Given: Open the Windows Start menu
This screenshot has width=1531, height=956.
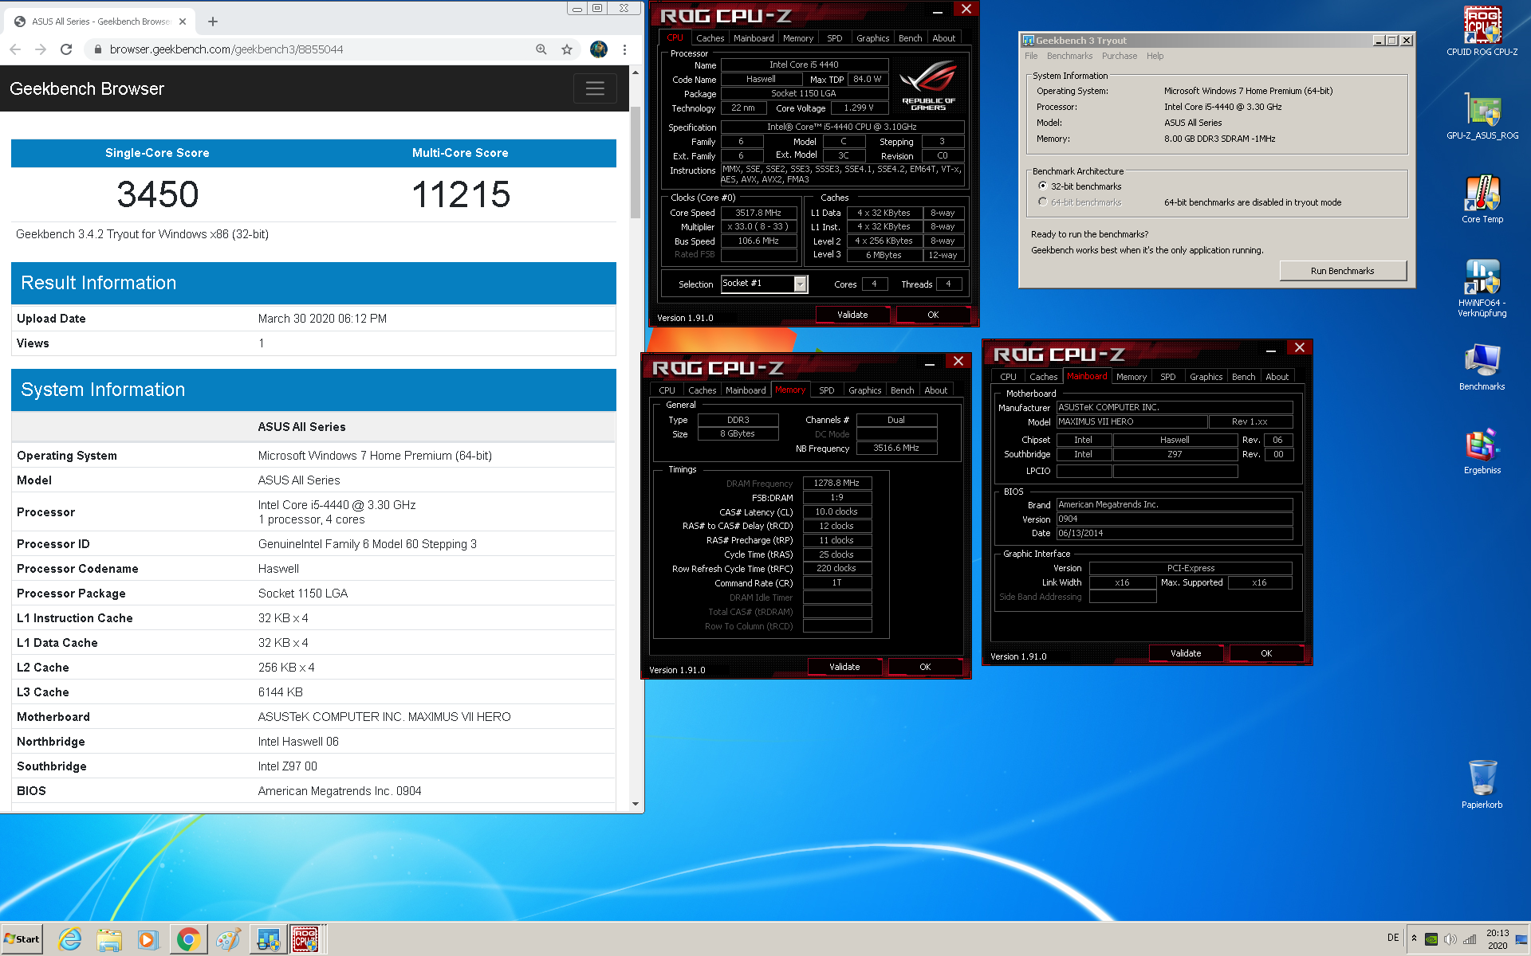Looking at the screenshot, I should (x=22, y=939).
